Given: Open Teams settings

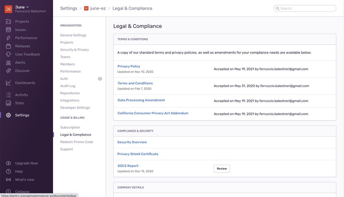Looking at the screenshot, I should click(65, 57).
